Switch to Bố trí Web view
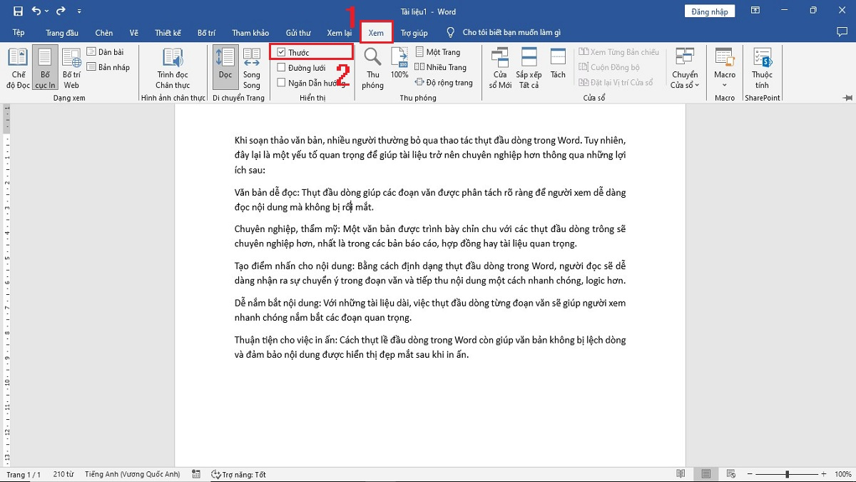 [71, 69]
